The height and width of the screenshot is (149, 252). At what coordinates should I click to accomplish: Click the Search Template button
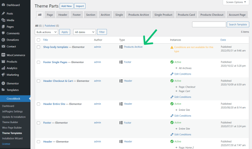pos(238,25)
